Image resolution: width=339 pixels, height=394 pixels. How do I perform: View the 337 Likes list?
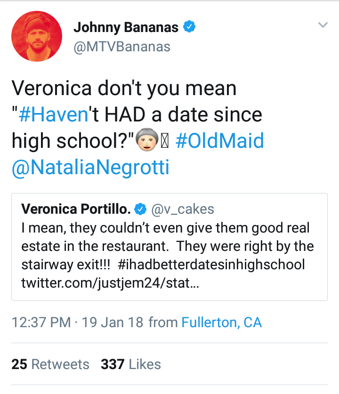[131, 364]
